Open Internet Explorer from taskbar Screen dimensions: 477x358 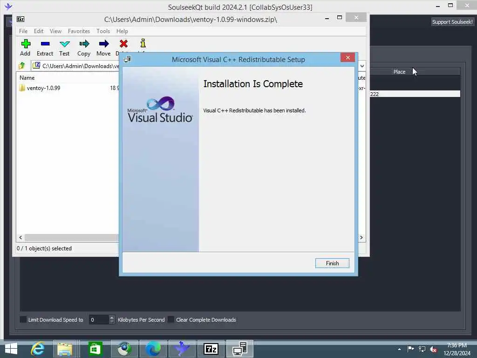[38, 349]
